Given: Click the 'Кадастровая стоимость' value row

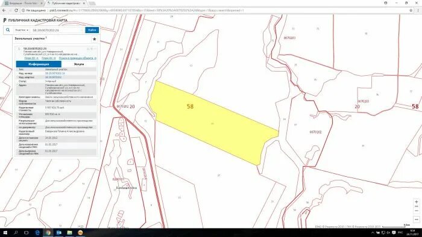Looking at the screenshot, I should (x=56, y=109).
